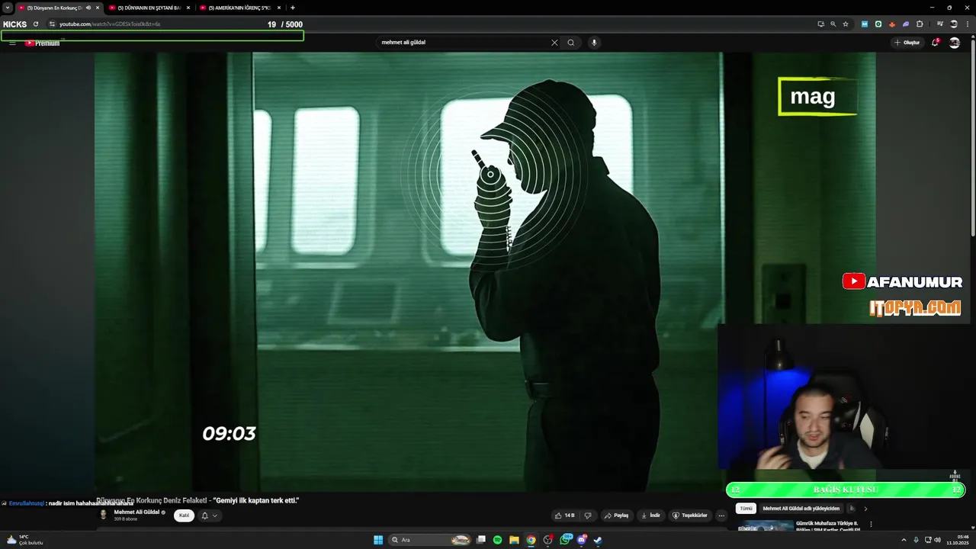Click the YouTube search field
976x549 pixels.
(x=465, y=43)
